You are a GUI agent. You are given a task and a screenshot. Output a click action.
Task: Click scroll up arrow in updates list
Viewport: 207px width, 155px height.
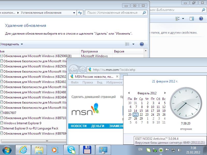[x=146, y=51]
